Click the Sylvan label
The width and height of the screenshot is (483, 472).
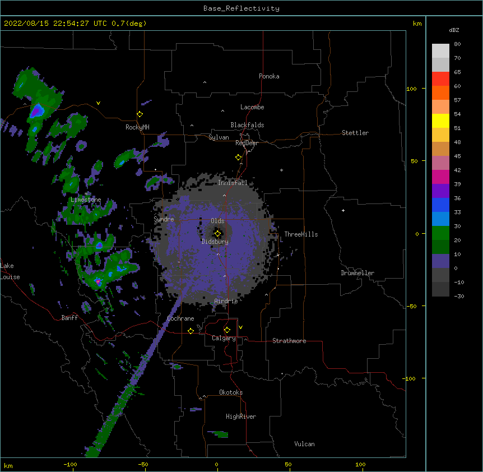point(219,137)
